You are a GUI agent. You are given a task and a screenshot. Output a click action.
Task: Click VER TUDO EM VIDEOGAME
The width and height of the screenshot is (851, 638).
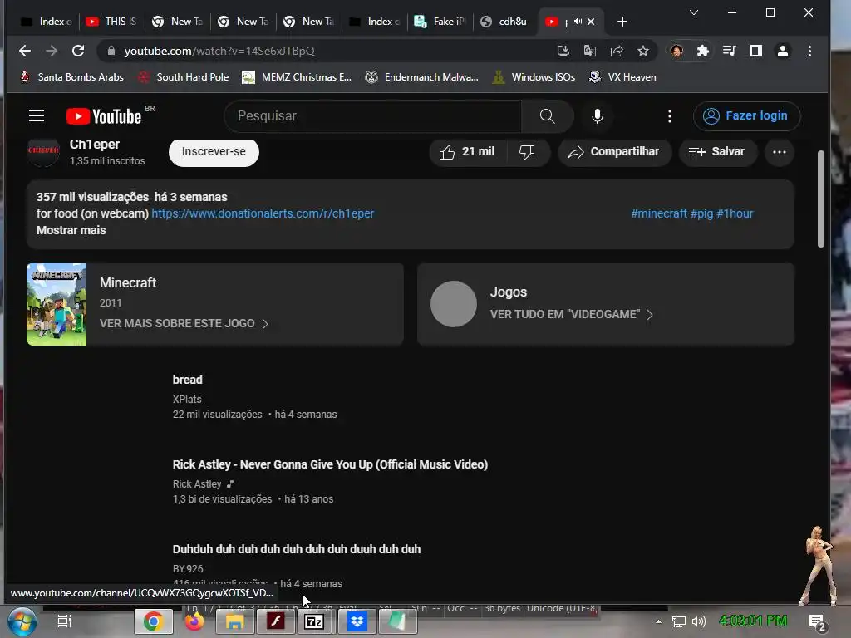pyautogui.click(x=571, y=315)
